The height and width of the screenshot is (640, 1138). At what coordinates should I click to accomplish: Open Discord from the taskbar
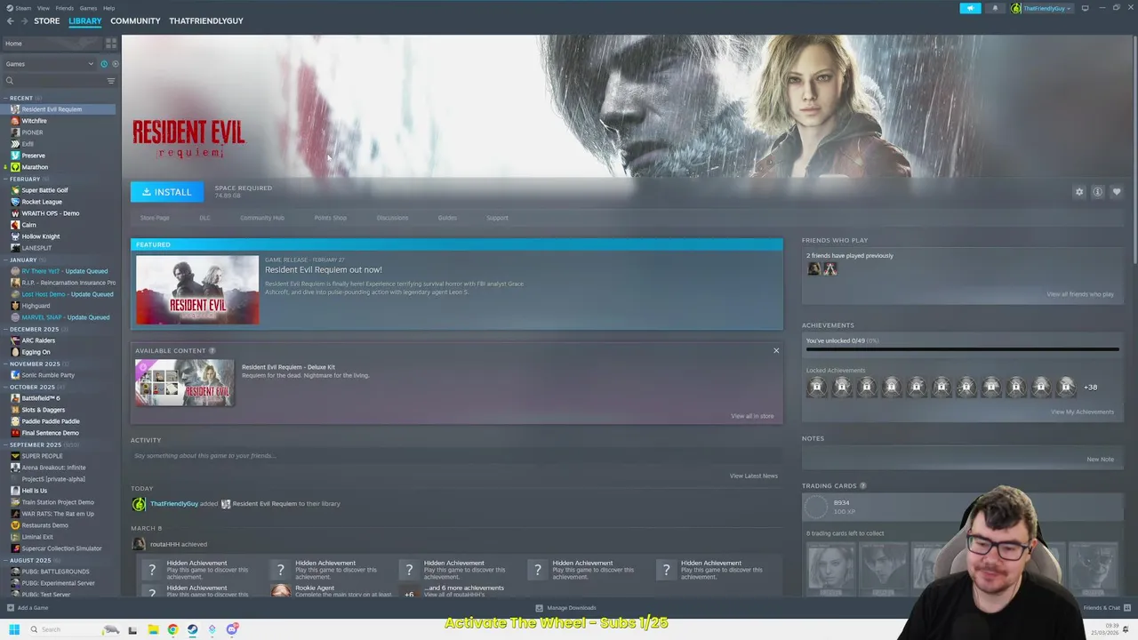coord(232,629)
